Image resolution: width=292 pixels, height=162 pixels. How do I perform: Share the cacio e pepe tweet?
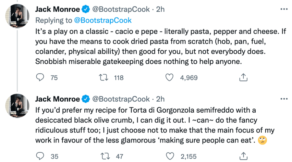point(243,78)
